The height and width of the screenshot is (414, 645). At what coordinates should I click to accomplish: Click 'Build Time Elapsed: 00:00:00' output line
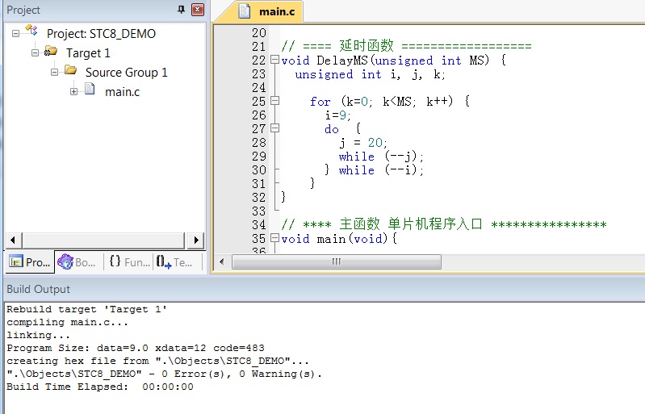[100, 387]
